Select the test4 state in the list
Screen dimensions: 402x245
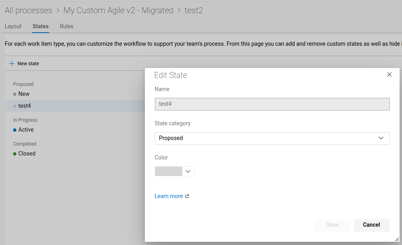25,106
